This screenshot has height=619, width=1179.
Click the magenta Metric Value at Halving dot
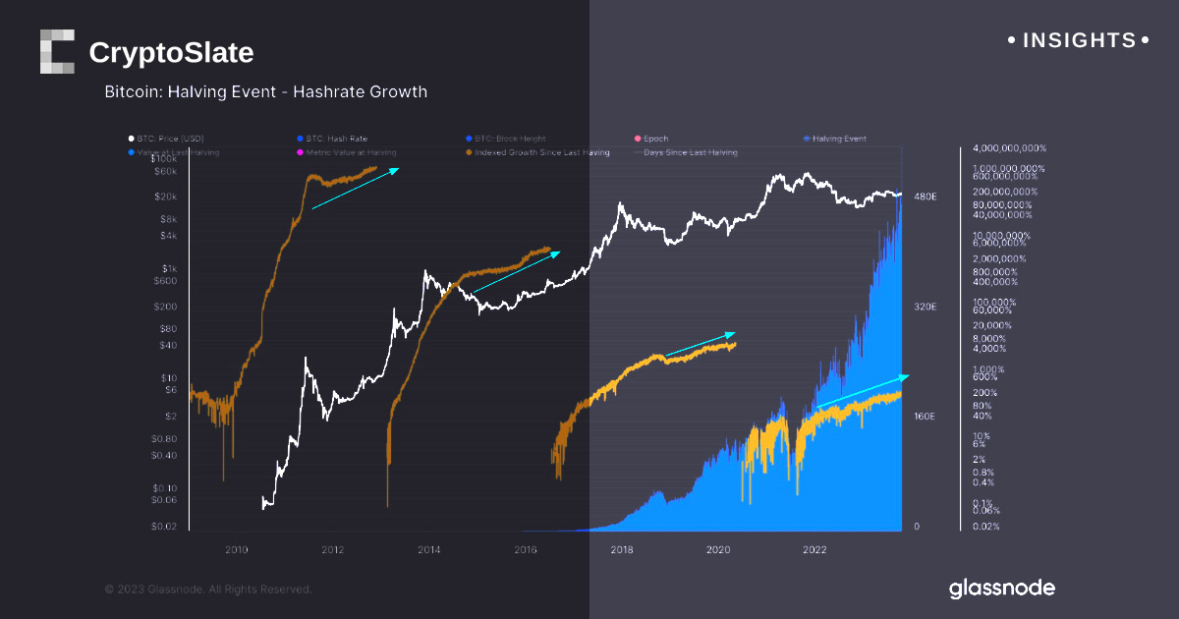point(299,153)
